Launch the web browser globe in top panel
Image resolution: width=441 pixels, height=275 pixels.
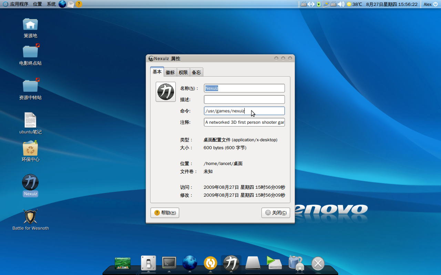pyautogui.click(x=62, y=4)
